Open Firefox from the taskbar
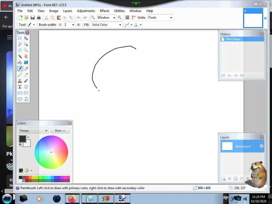The height and width of the screenshot is (204, 272). tap(72, 199)
